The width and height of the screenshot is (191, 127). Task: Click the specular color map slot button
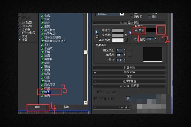(x=126, y=40)
